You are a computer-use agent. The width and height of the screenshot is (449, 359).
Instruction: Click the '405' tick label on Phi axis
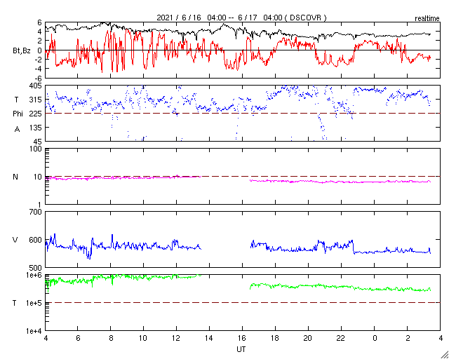(x=36, y=86)
